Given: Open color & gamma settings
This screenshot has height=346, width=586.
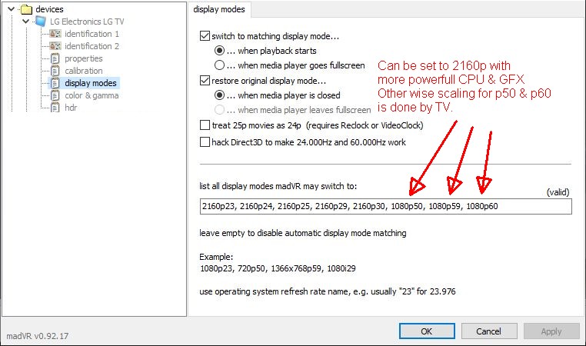Looking at the screenshot, I should tap(92, 95).
